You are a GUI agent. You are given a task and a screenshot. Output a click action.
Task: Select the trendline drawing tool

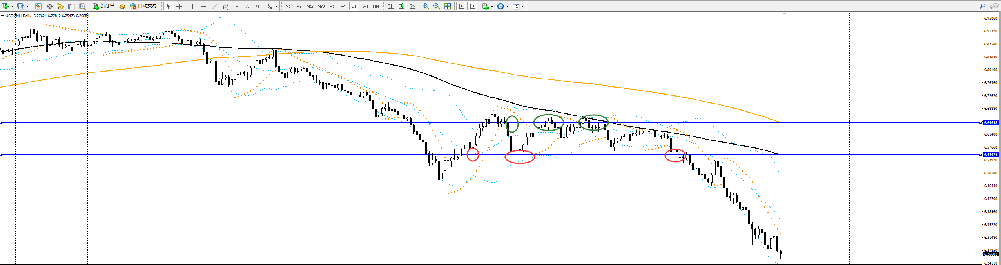(214, 6)
